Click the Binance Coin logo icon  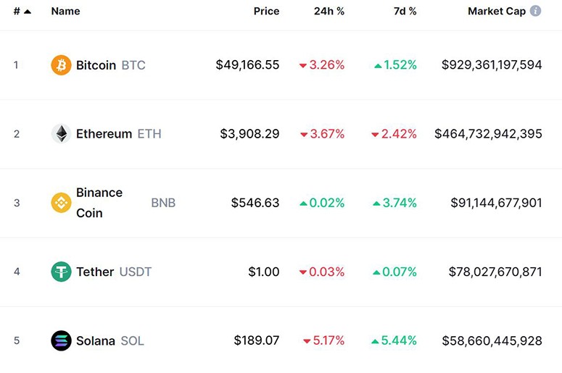click(x=61, y=203)
